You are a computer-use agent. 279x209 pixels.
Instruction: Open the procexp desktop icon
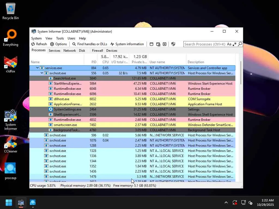coord(11,171)
